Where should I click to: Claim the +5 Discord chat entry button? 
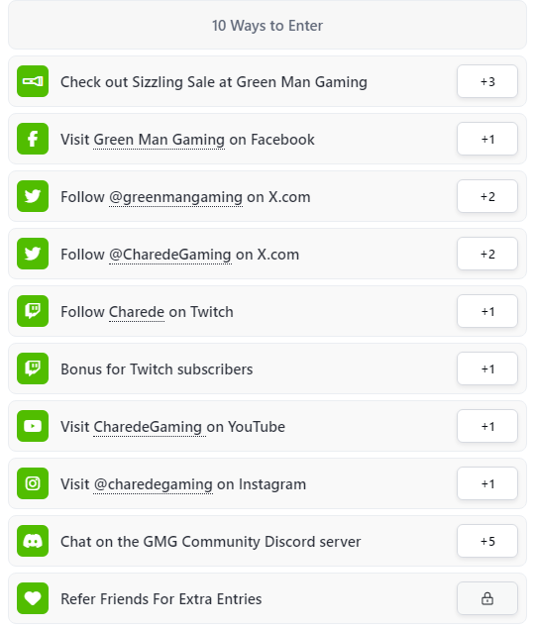(487, 541)
